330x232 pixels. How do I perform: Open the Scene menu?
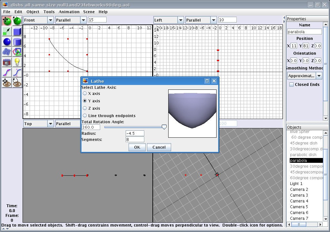click(x=89, y=12)
